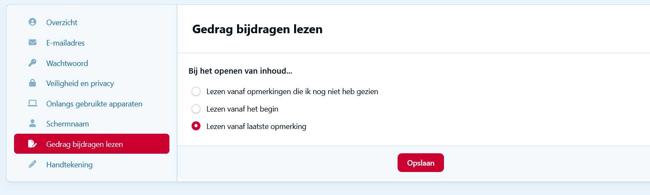The image size is (650, 195).
Task: Open the Schermnaam link
Action: coord(68,124)
